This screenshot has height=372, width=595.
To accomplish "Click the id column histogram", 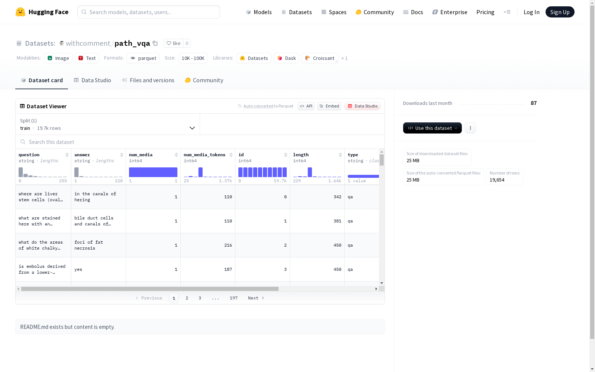I will (263, 172).
